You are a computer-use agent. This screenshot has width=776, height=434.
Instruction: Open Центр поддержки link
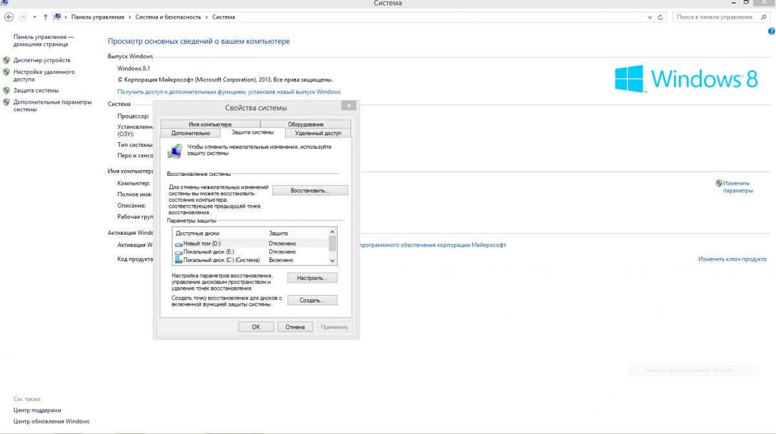pyautogui.click(x=38, y=410)
